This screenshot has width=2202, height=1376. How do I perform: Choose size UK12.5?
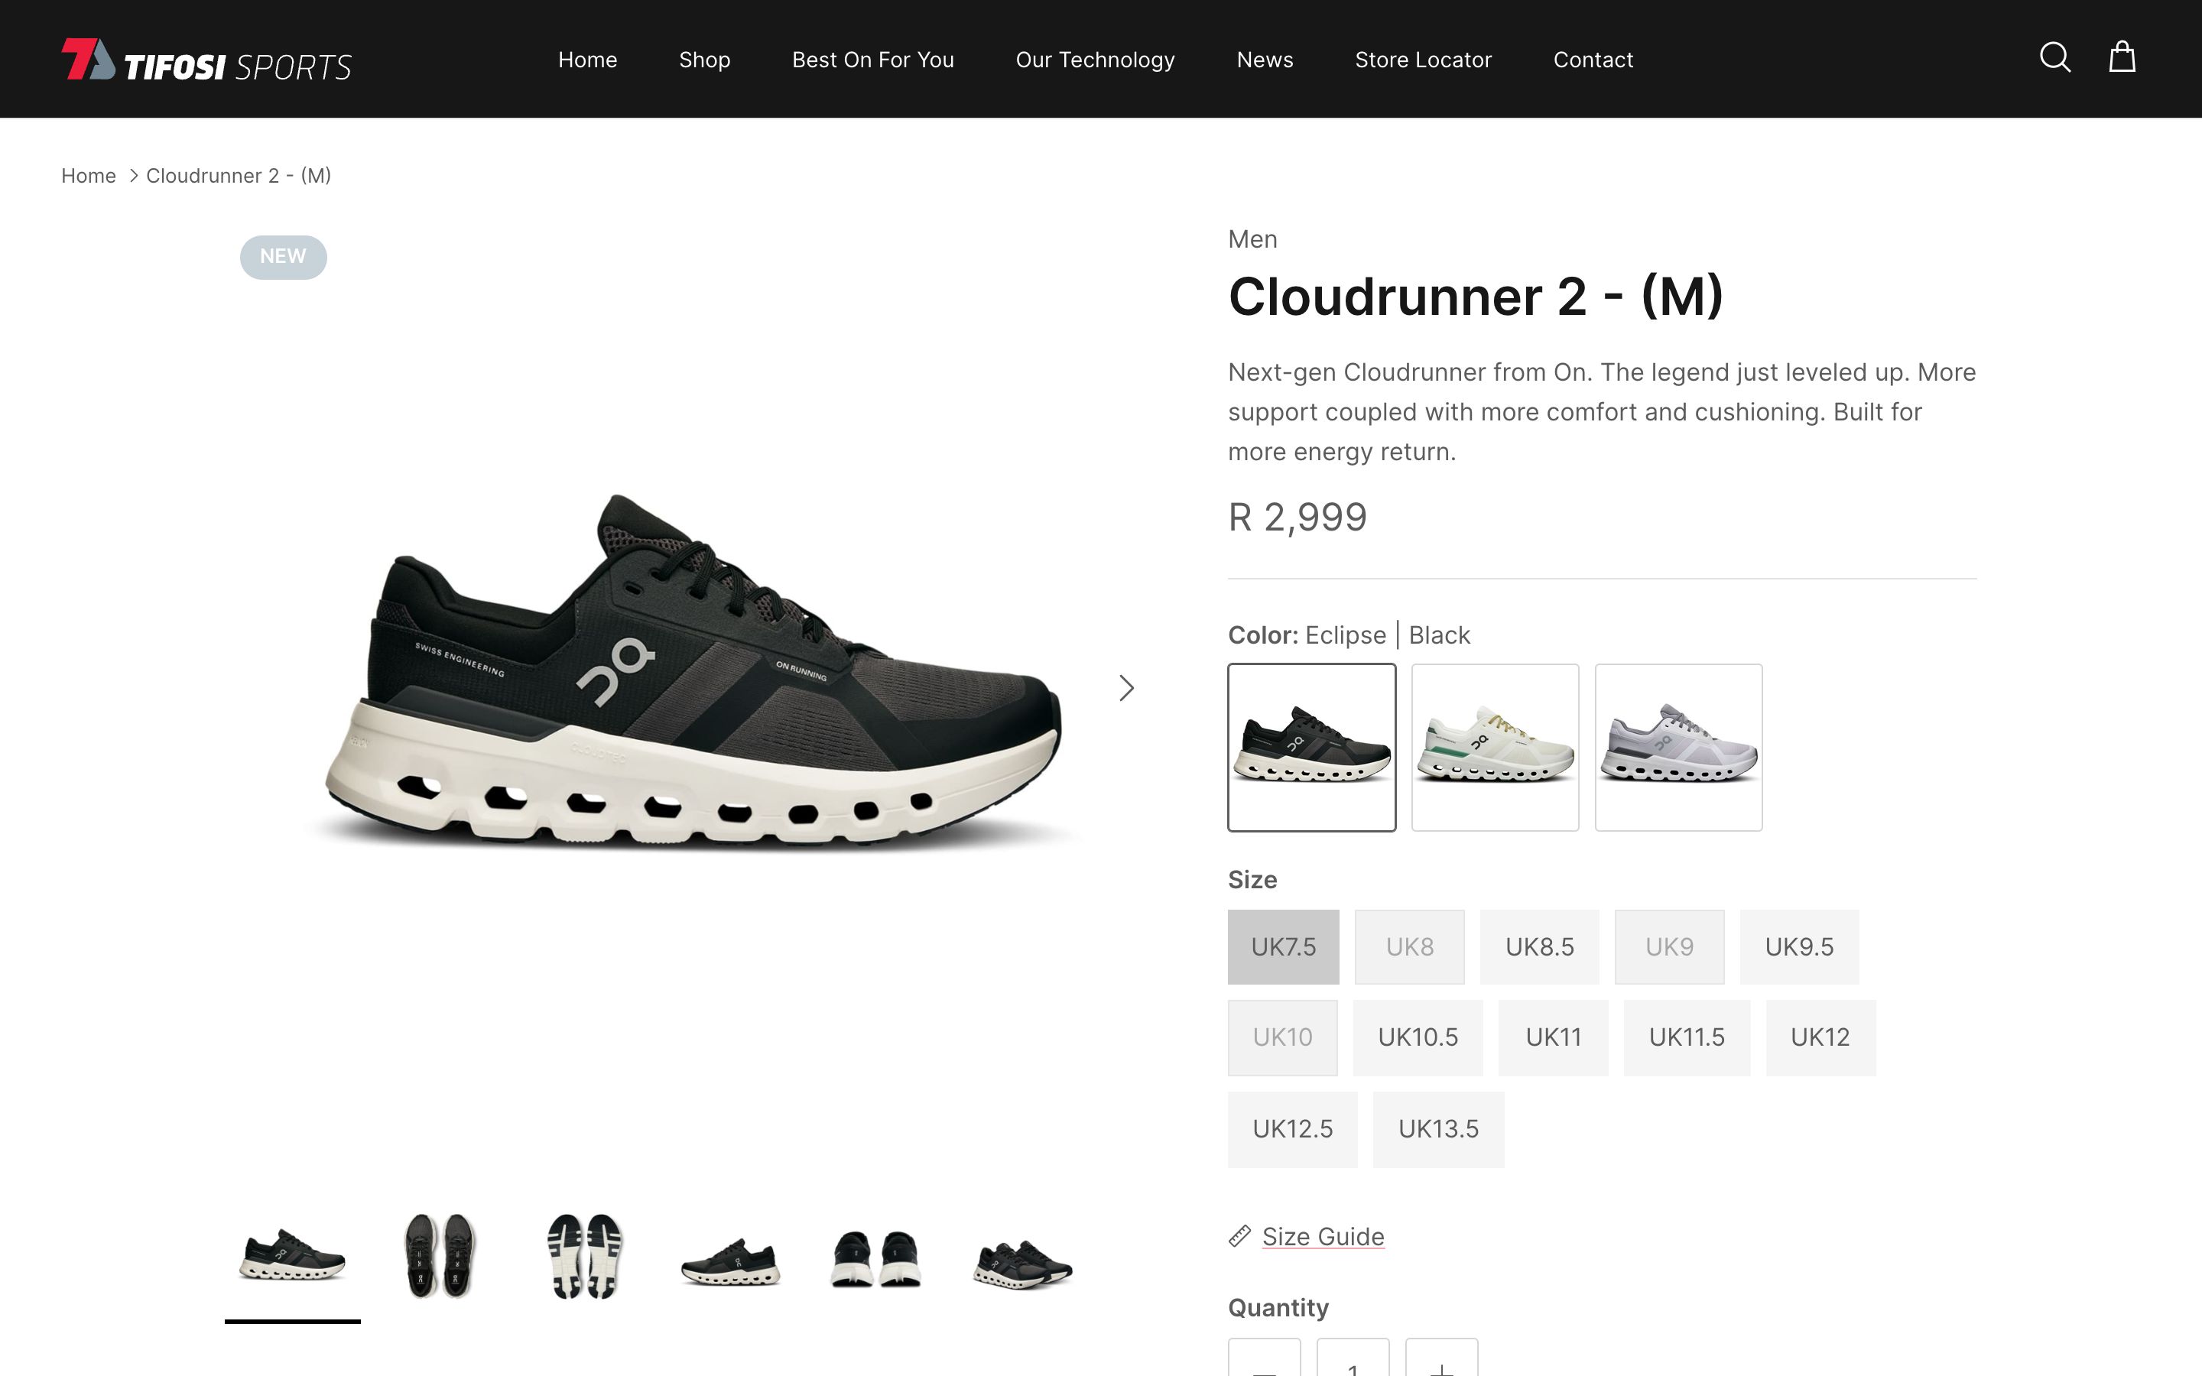[x=1292, y=1129]
